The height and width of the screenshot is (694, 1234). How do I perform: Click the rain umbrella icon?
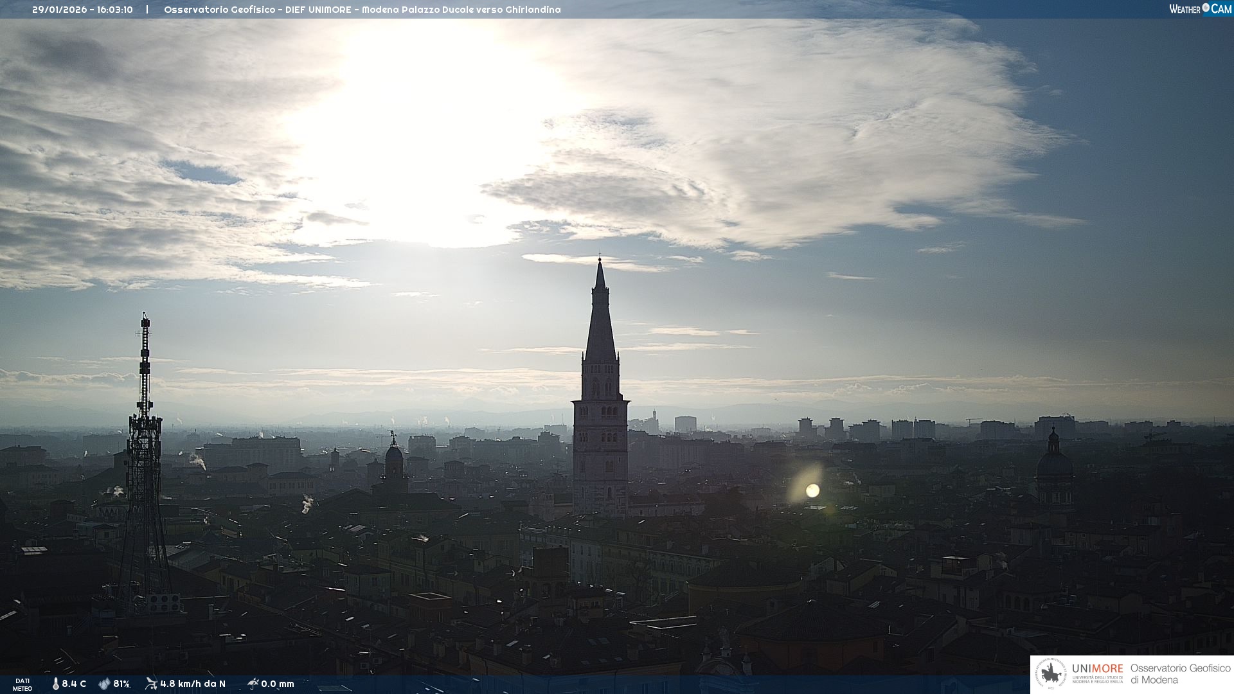253,684
